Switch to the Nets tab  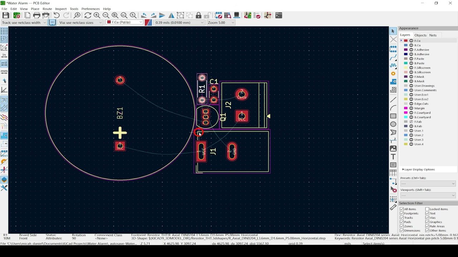(433, 35)
